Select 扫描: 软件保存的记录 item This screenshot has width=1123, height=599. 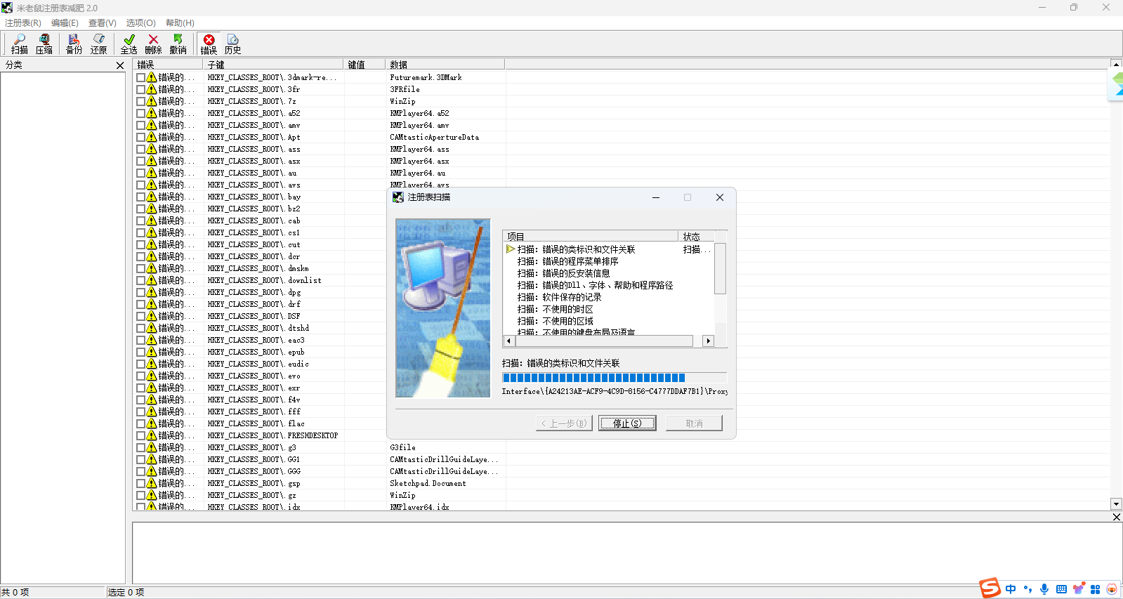click(559, 297)
